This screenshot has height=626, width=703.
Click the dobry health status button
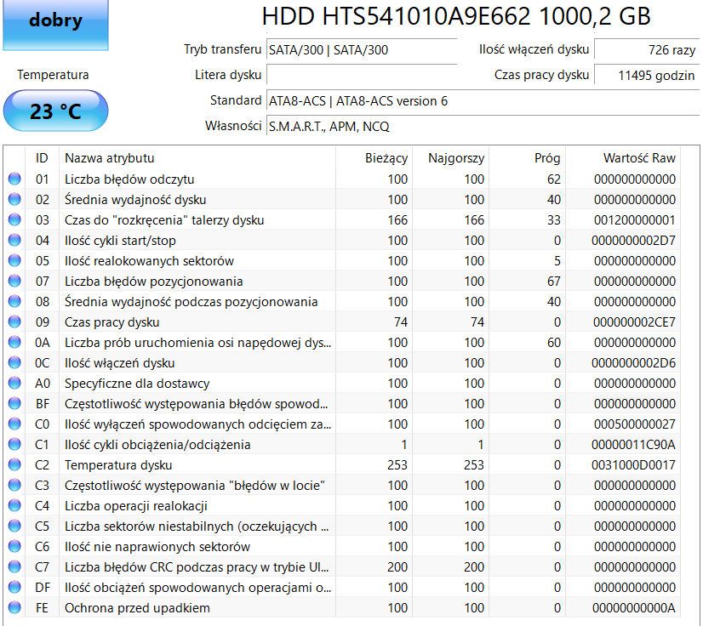point(55,24)
